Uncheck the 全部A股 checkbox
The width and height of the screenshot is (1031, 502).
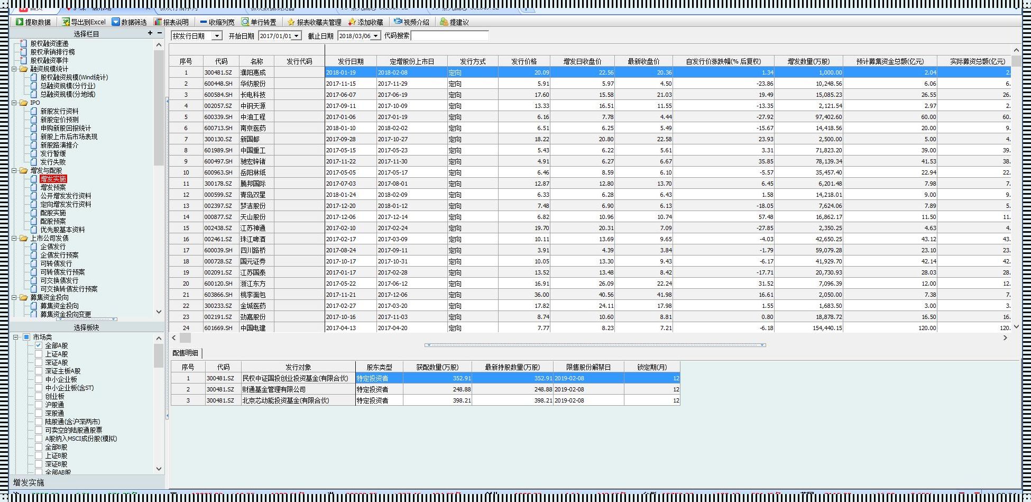click(39, 345)
